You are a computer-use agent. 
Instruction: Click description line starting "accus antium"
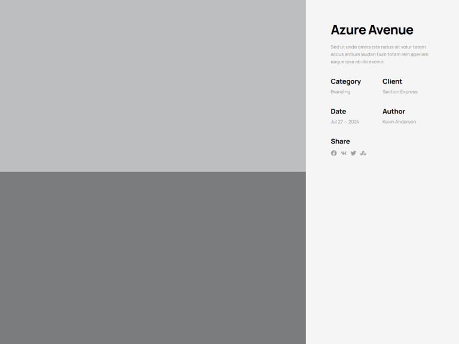(x=379, y=54)
